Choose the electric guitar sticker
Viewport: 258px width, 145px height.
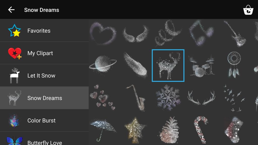(x=235, y=33)
